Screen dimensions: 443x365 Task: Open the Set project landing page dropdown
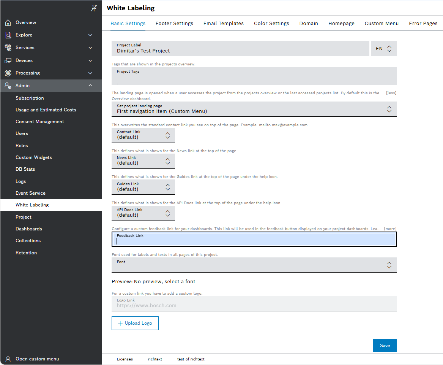tap(254, 109)
